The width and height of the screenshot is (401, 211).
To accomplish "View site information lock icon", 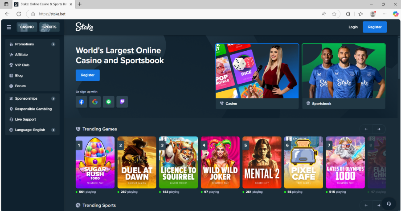I will point(33,14).
